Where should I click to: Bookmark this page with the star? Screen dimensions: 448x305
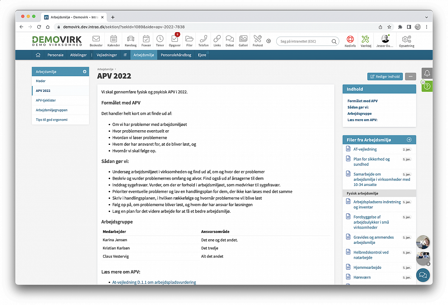389,27
